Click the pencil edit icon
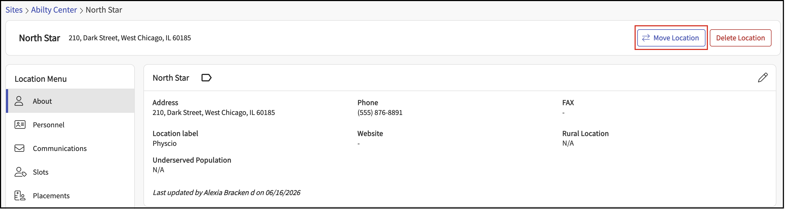Screen dimensions: 785x209 [x=763, y=78]
